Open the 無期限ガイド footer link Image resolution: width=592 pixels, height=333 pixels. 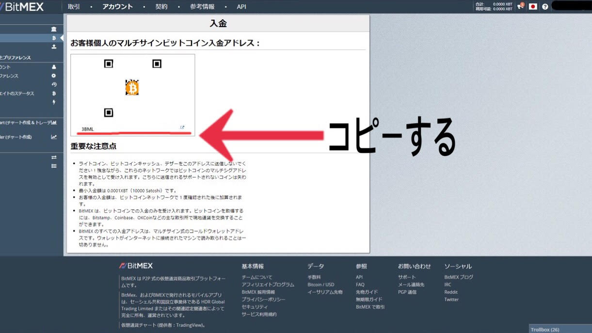tap(369, 300)
